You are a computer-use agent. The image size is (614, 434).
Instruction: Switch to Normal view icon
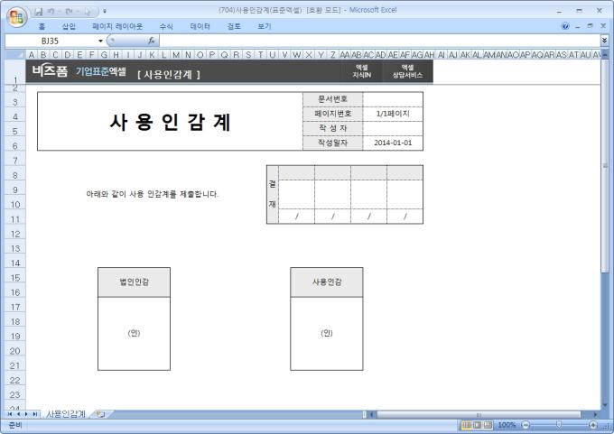pos(467,425)
